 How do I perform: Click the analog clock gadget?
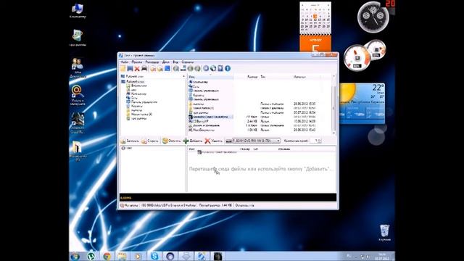point(373,17)
